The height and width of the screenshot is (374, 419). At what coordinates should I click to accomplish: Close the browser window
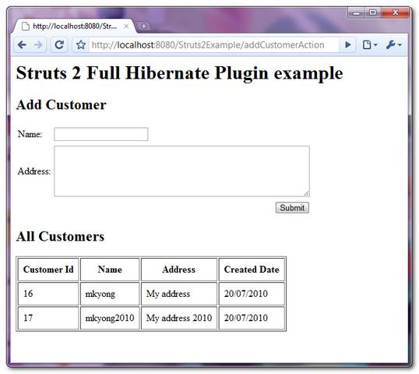(395, 12)
